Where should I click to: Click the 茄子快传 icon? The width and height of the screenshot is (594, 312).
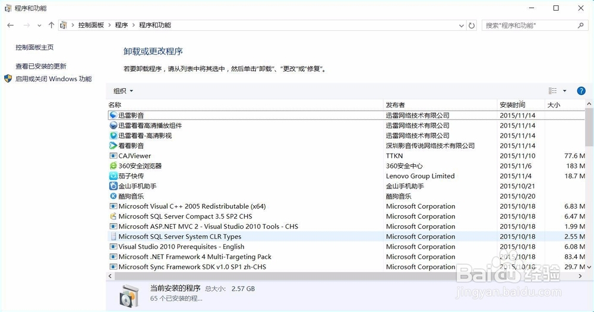[113, 176]
